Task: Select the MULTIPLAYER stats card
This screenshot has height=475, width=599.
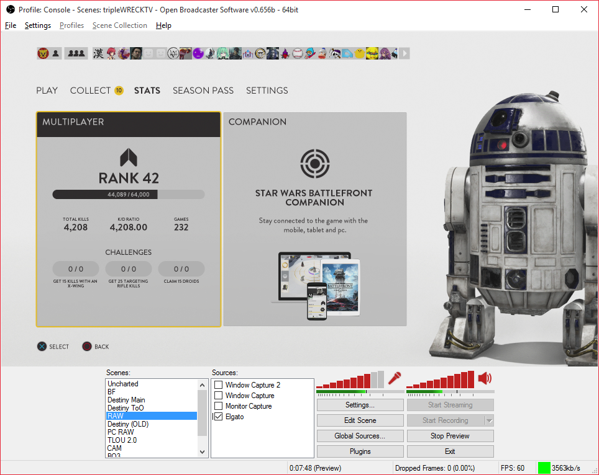Action: 129,219
